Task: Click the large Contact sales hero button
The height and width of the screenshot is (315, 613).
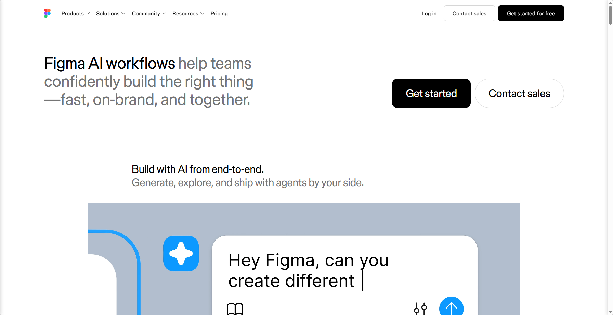Action: tap(519, 93)
